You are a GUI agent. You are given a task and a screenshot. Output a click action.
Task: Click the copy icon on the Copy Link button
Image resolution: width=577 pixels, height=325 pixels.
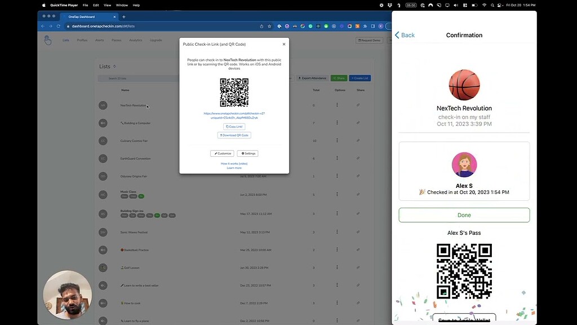(227, 126)
